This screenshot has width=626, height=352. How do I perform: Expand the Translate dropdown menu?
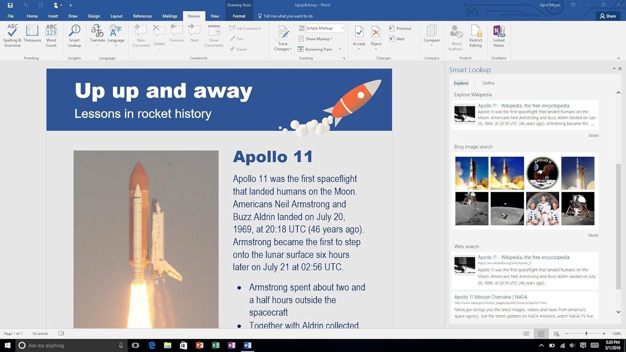[x=97, y=45]
